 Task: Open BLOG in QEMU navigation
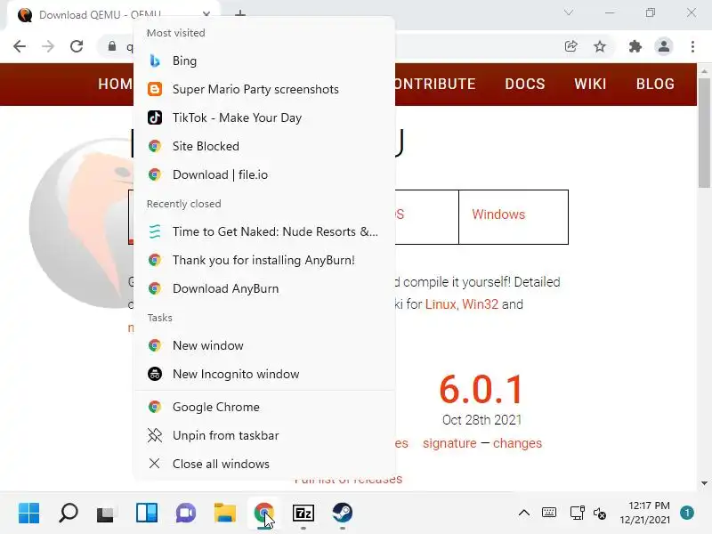(655, 84)
